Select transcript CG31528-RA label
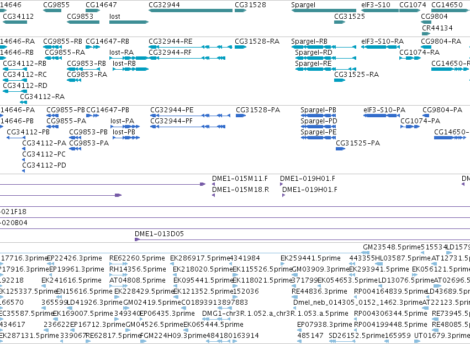Image resolution: width=470 pixels, height=344 pixels. 257,41
